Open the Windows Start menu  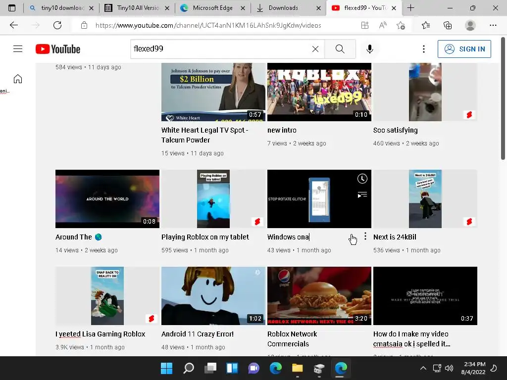pos(166,368)
